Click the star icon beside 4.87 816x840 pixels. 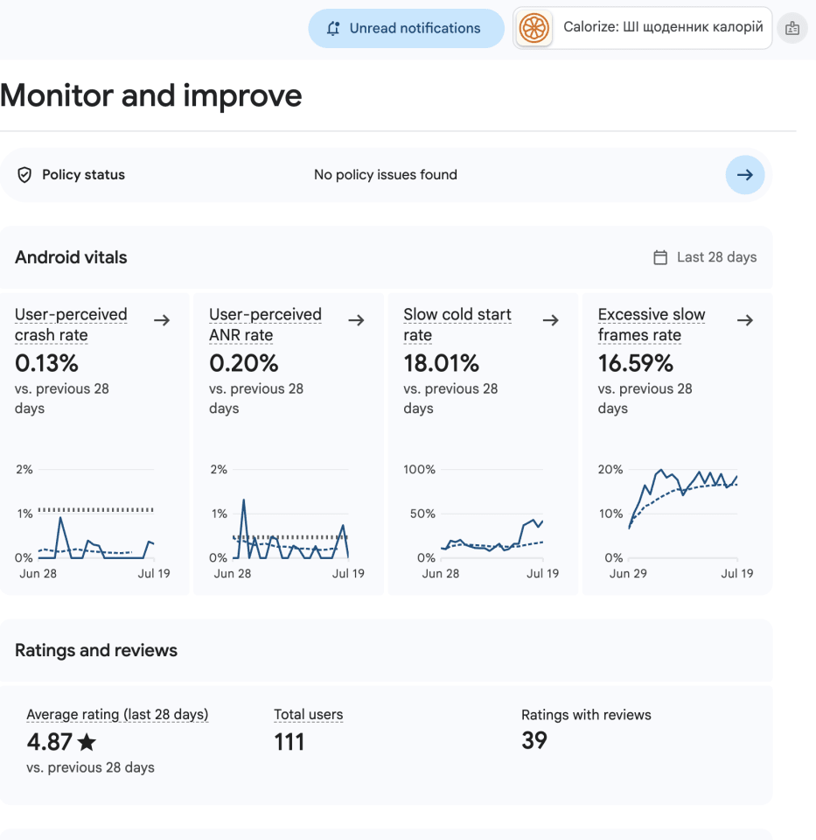coord(87,742)
